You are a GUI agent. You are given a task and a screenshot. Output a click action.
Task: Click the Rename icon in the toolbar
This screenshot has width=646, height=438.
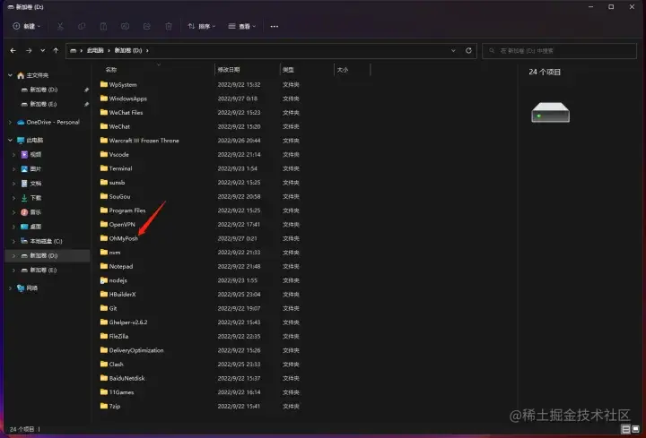(125, 26)
